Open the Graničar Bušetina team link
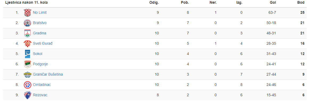Screen dimensions: 311x101 click(48, 74)
